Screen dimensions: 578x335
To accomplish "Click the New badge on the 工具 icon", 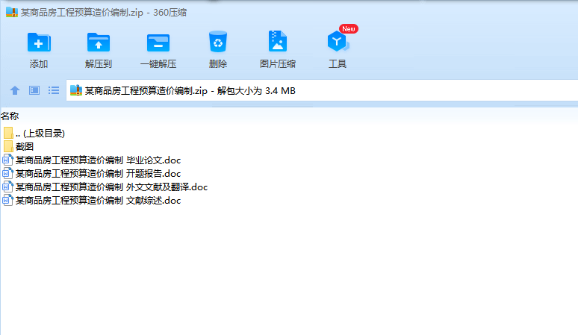I will (348, 28).
